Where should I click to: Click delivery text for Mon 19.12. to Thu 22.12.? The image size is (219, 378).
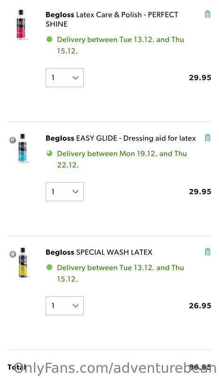coord(122,159)
